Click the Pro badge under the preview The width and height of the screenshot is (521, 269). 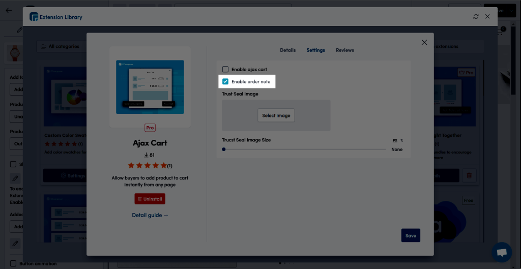150,128
